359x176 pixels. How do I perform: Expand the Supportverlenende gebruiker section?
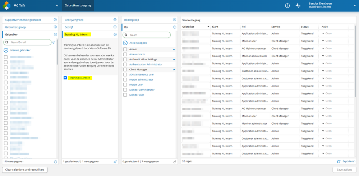click(x=55, y=20)
